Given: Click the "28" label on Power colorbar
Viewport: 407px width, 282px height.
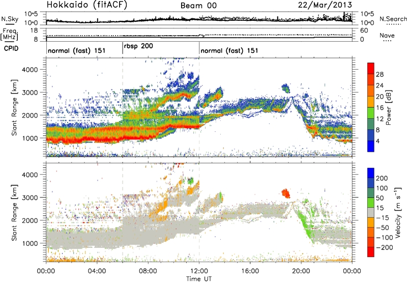Looking at the screenshot, I should (380, 74).
